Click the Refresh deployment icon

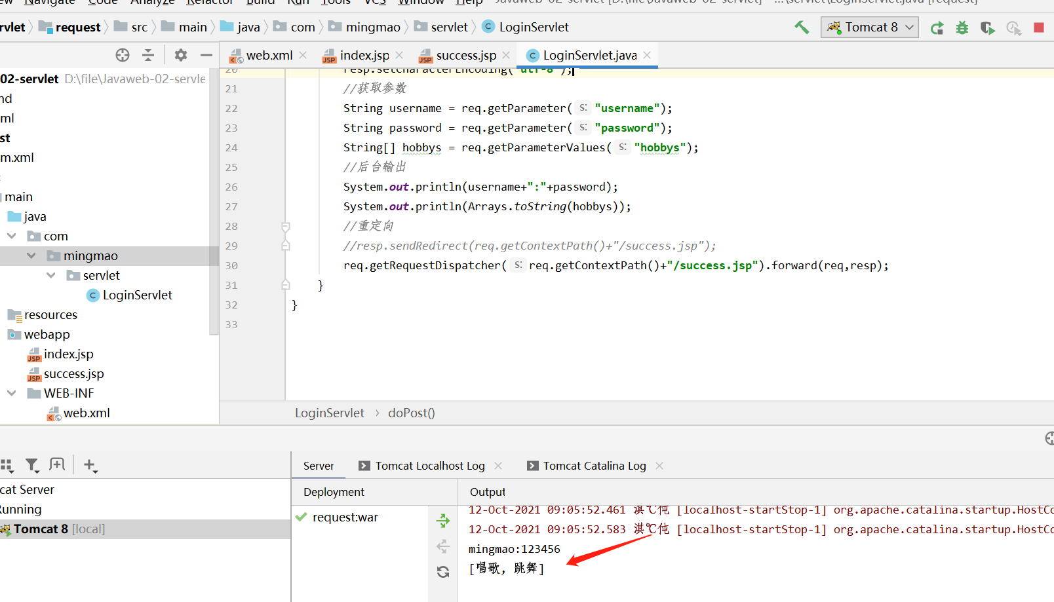click(x=443, y=572)
